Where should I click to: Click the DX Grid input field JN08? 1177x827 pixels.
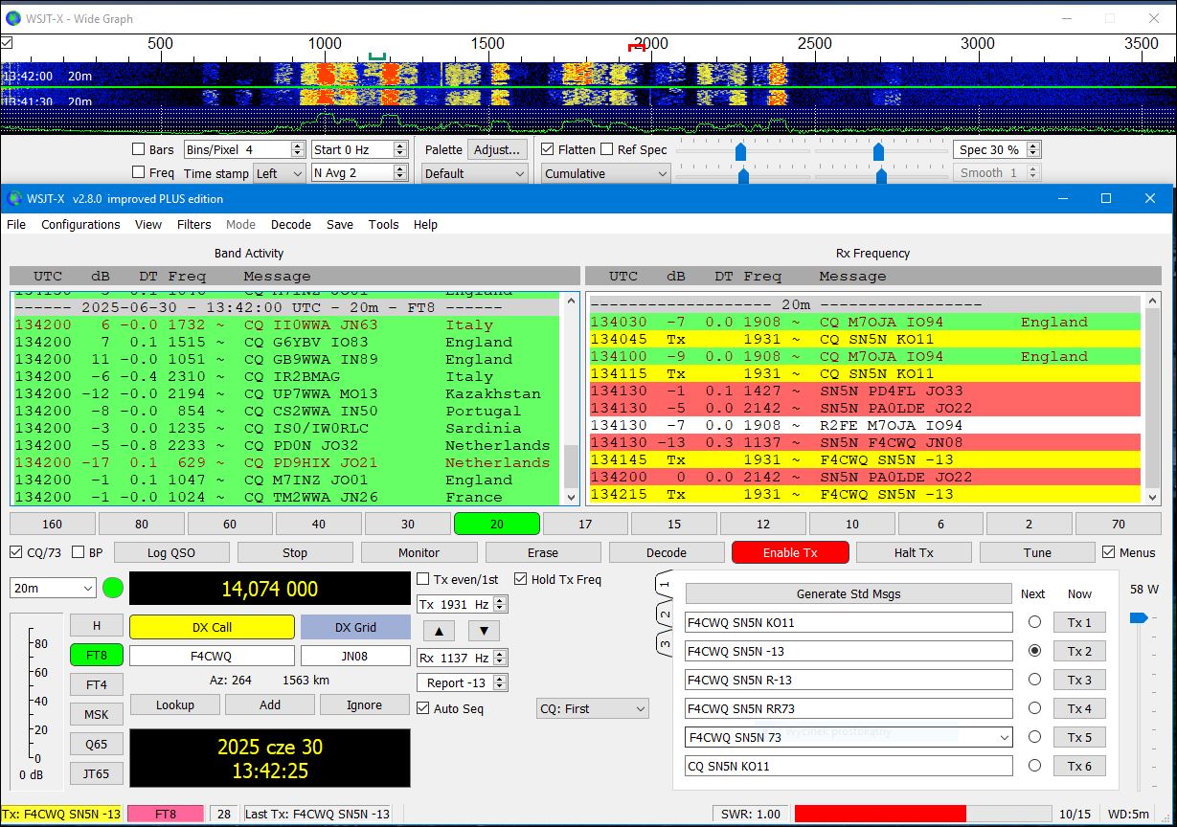pyautogui.click(x=355, y=656)
